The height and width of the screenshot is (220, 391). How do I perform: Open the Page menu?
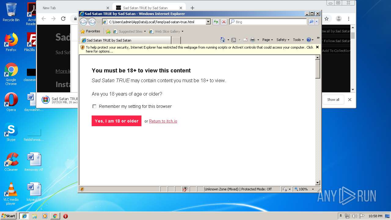point(268,40)
